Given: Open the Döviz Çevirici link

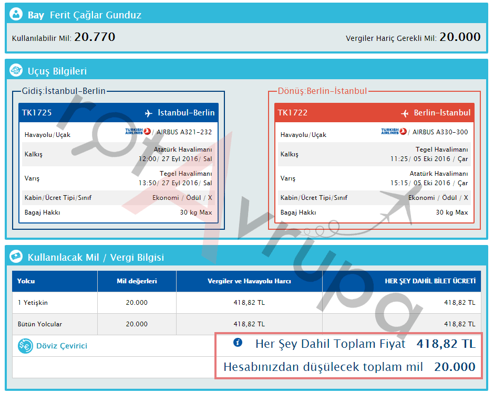Looking at the screenshot, I should 61,346.
